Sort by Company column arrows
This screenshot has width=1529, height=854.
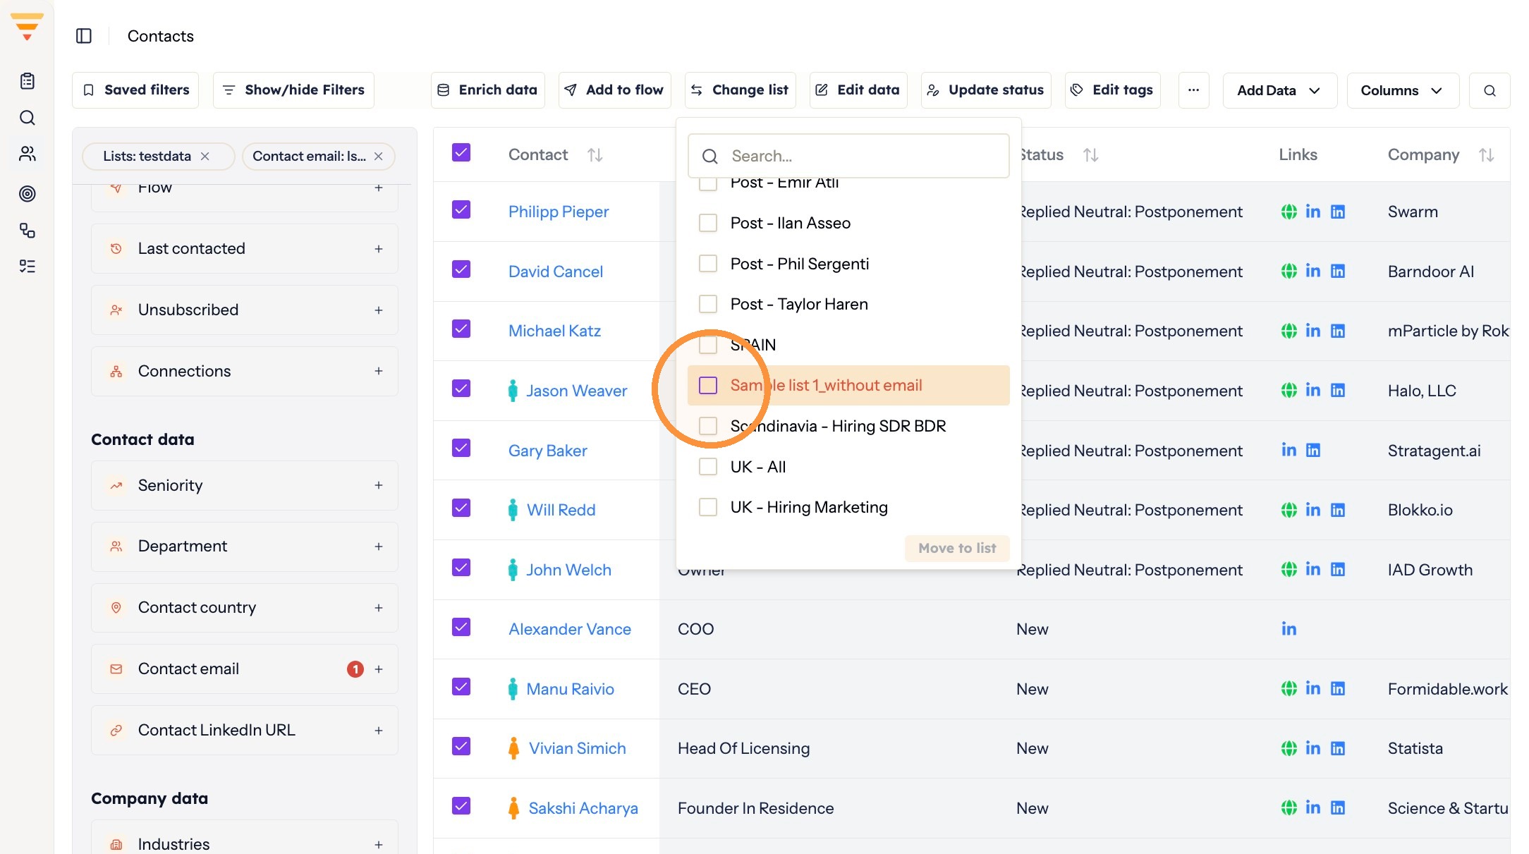point(1487,155)
